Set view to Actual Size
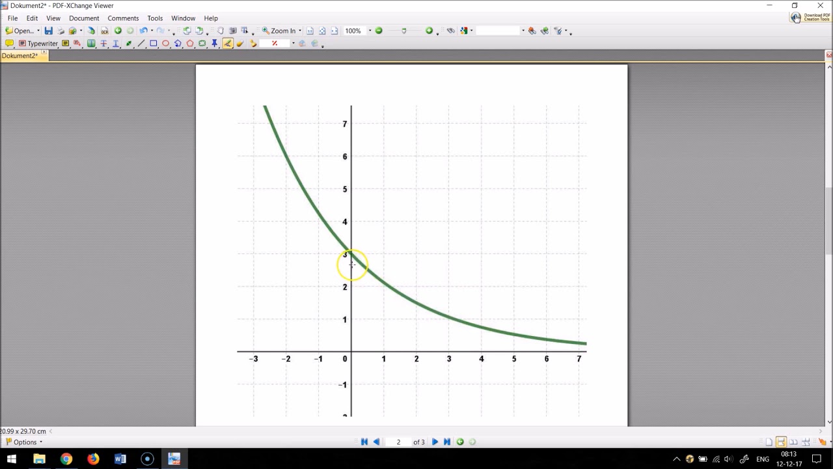 [x=310, y=31]
